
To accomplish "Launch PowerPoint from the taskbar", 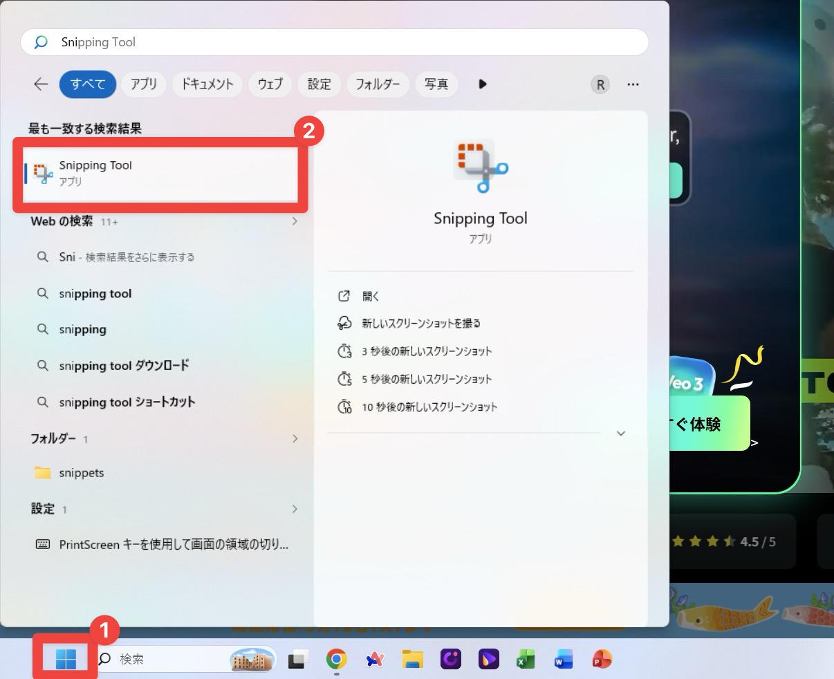I will point(602,660).
